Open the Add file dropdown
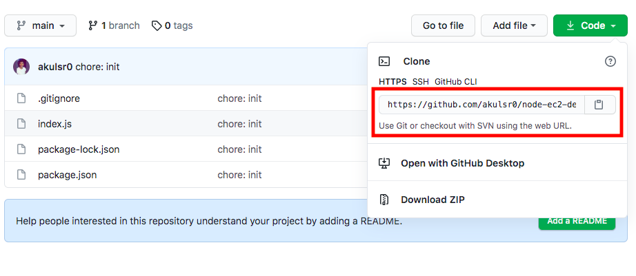The height and width of the screenshot is (276, 636). [514, 25]
